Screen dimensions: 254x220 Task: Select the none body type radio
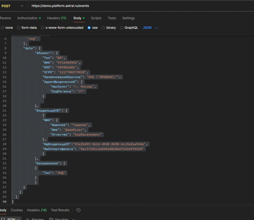click(x=3, y=28)
